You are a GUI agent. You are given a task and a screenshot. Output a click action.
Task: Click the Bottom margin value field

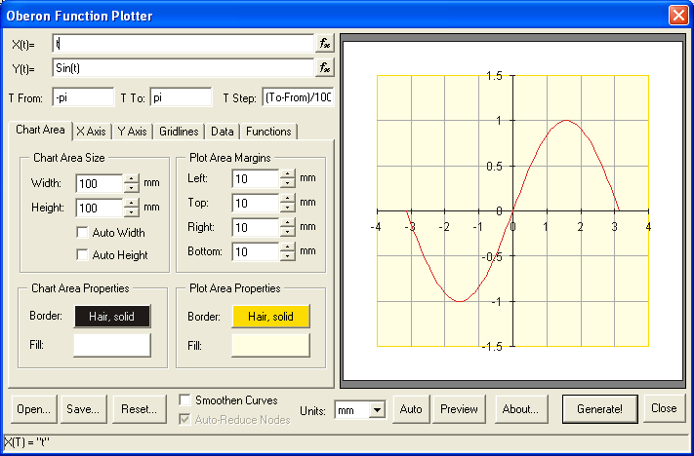pyautogui.click(x=256, y=251)
